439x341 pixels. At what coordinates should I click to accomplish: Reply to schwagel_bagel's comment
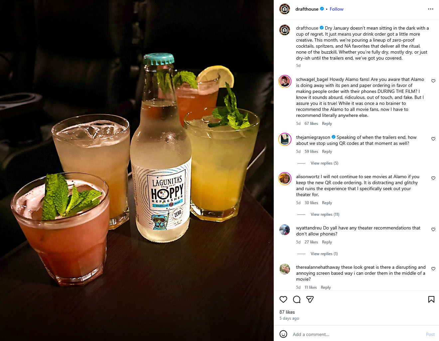click(327, 124)
